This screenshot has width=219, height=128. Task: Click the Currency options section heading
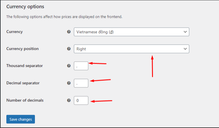tap(25, 7)
